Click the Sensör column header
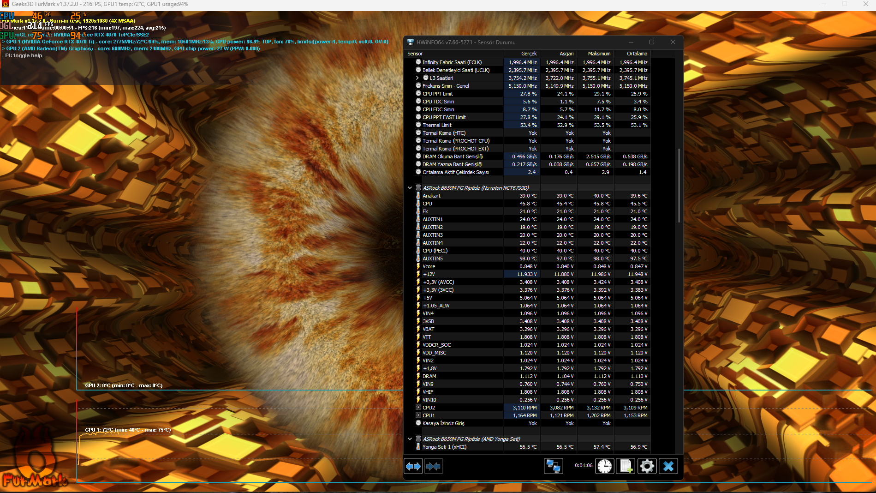This screenshot has height=493, width=876. point(453,54)
